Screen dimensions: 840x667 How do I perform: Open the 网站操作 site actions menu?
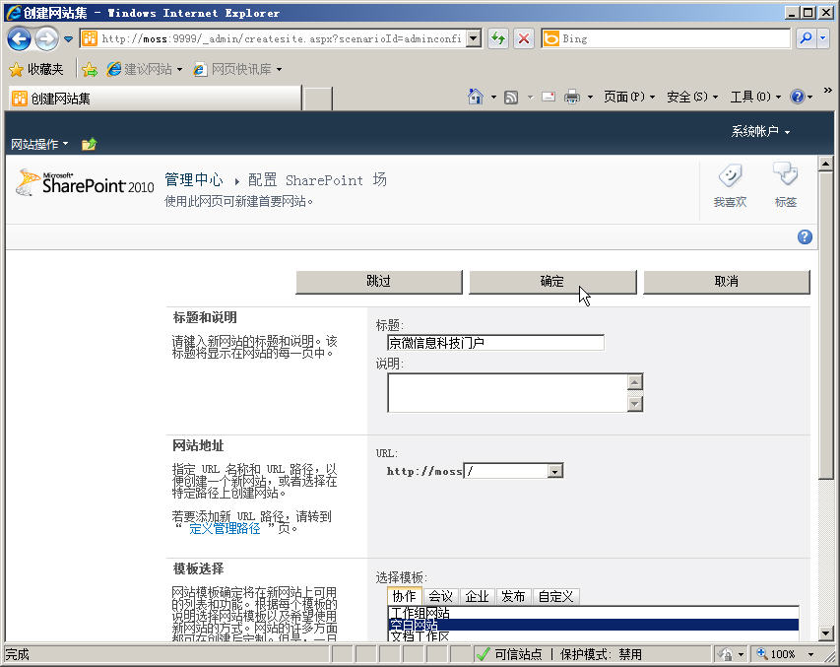click(39, 144)
